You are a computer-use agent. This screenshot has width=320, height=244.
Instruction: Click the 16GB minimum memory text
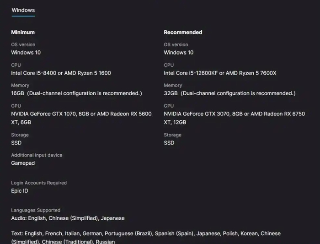pos(17,93)
